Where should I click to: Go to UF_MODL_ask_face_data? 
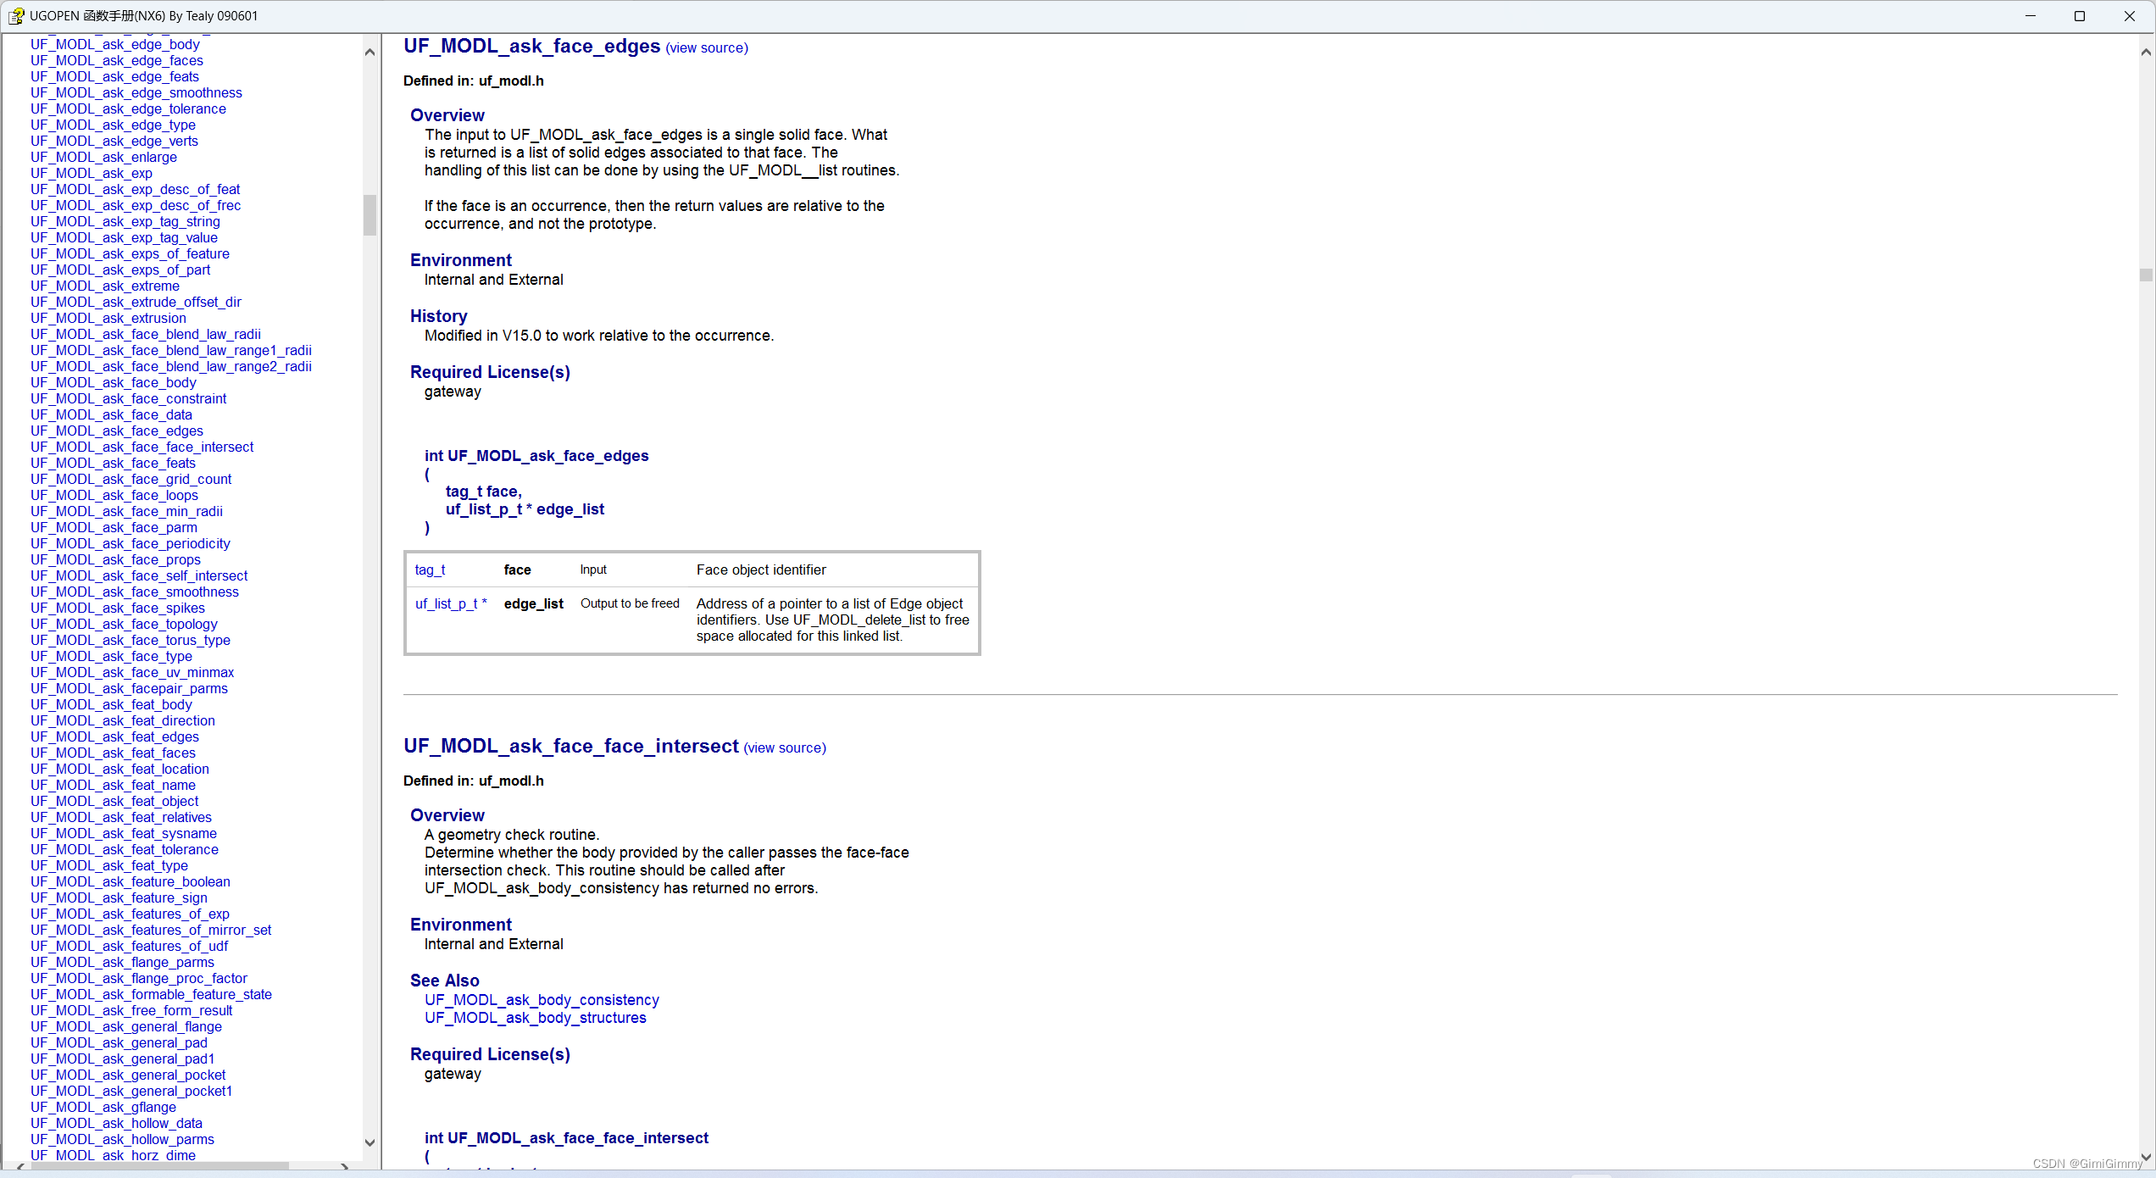coord(111,414)
